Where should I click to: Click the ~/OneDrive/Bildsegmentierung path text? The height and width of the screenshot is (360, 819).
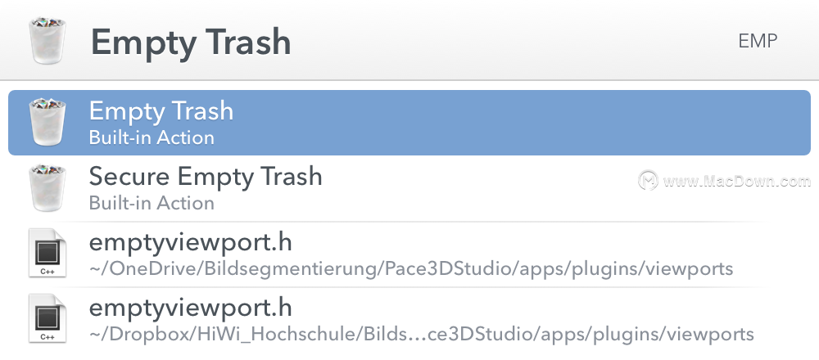tap(411, 269)
